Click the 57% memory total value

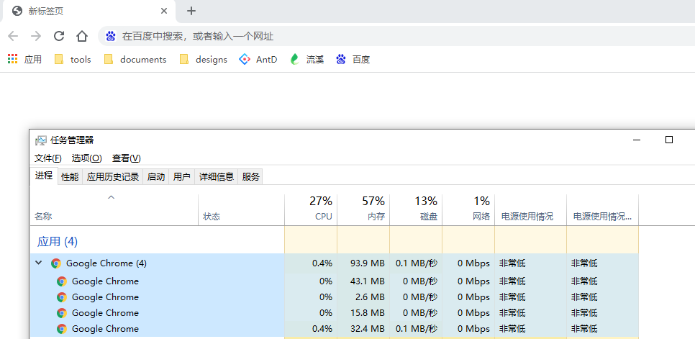(373, 202)
